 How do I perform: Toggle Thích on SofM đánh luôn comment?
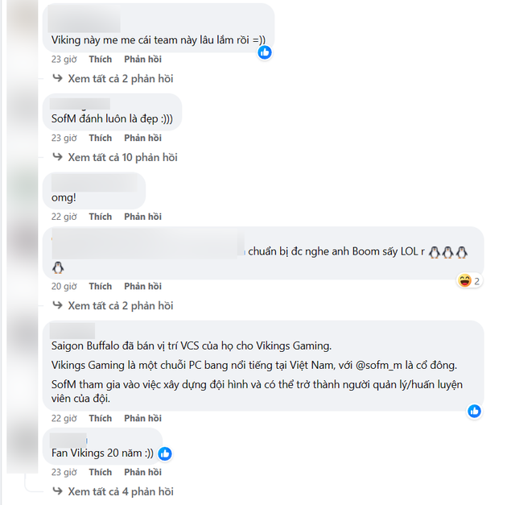pyautogui.click(x=100, y=138)
